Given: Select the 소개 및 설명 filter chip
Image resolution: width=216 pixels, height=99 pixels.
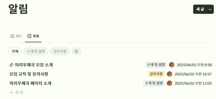Looking at the screenshot, I should 36,51.
